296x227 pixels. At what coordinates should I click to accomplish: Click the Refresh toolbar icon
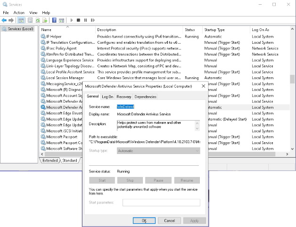37,20
